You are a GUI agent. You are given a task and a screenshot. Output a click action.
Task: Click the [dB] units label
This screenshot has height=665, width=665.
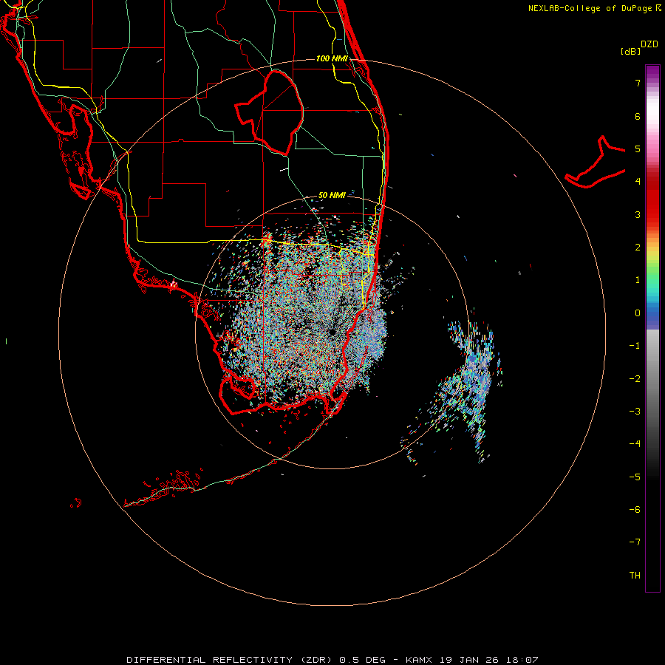point(630,51)
